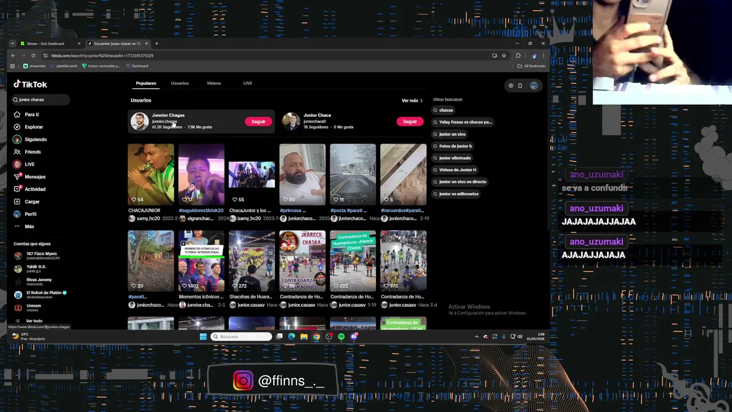Select the chacas search suggestion
Viewport: 732px width, 412px height.
pos(444,110)
